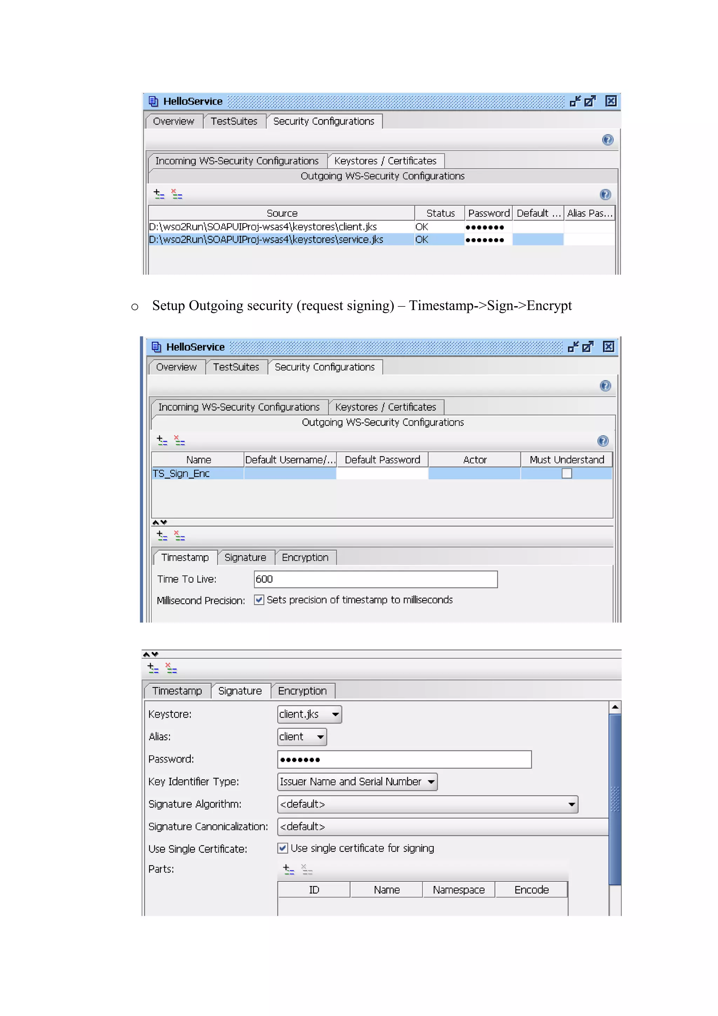This screenshot has width=718, height=1016.
Task: Collapse splitter arrows atop the Signature panel
Action: 150,655
